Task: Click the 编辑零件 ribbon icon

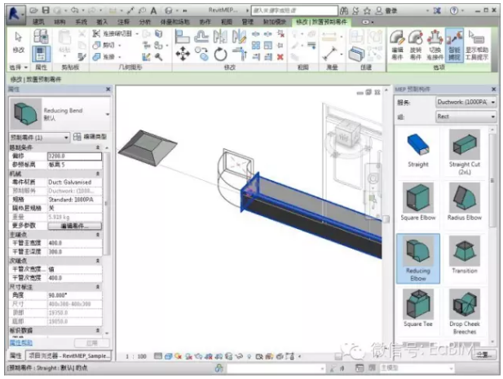Action: (x=397, y=45)
